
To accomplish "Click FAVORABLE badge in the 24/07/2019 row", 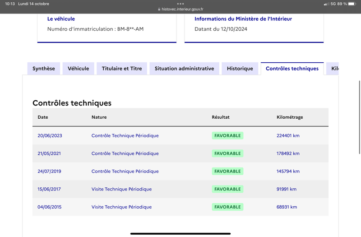I will click(227, 172).
